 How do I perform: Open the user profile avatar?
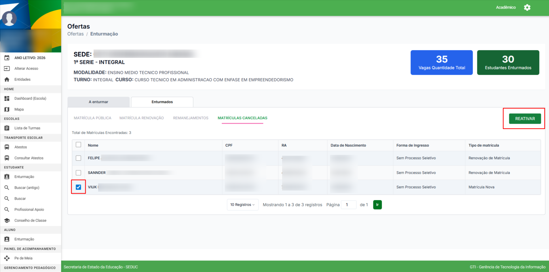pyautogui.click(x=9, y=18)
